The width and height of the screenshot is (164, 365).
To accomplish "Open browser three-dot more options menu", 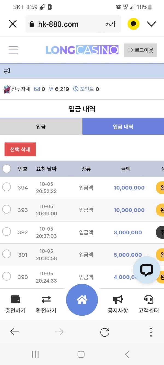I will click(151, 332).
